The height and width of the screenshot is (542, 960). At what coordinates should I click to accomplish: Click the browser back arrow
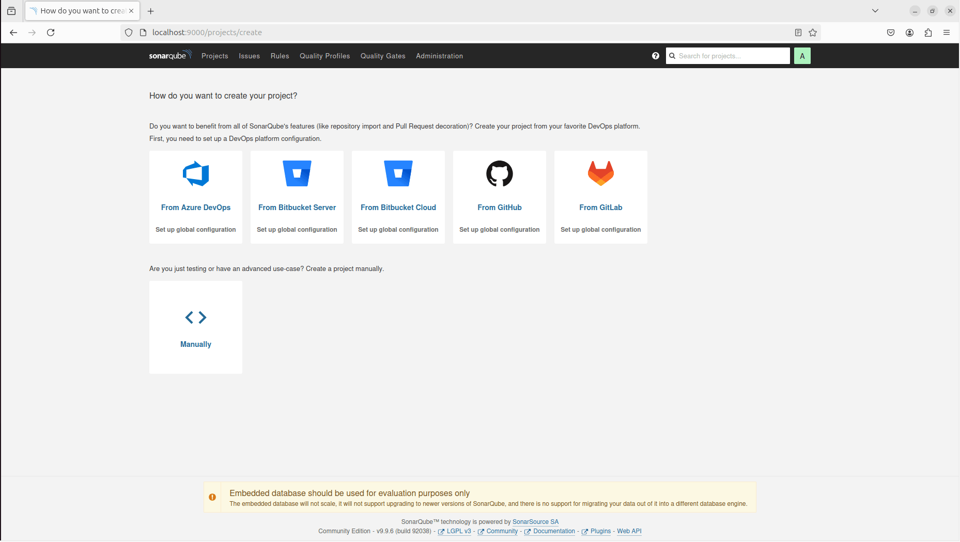tap(13, 33)
